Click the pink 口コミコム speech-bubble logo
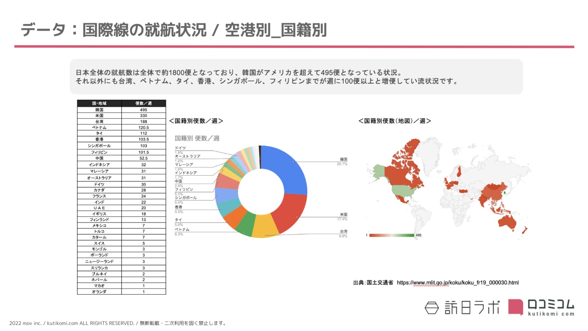Image resolution: width=588 pixels, height=331 pixels. [516, 307]
